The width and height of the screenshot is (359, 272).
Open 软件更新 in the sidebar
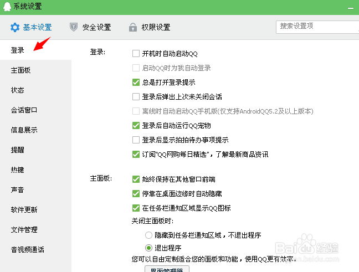tap(35, 209)
